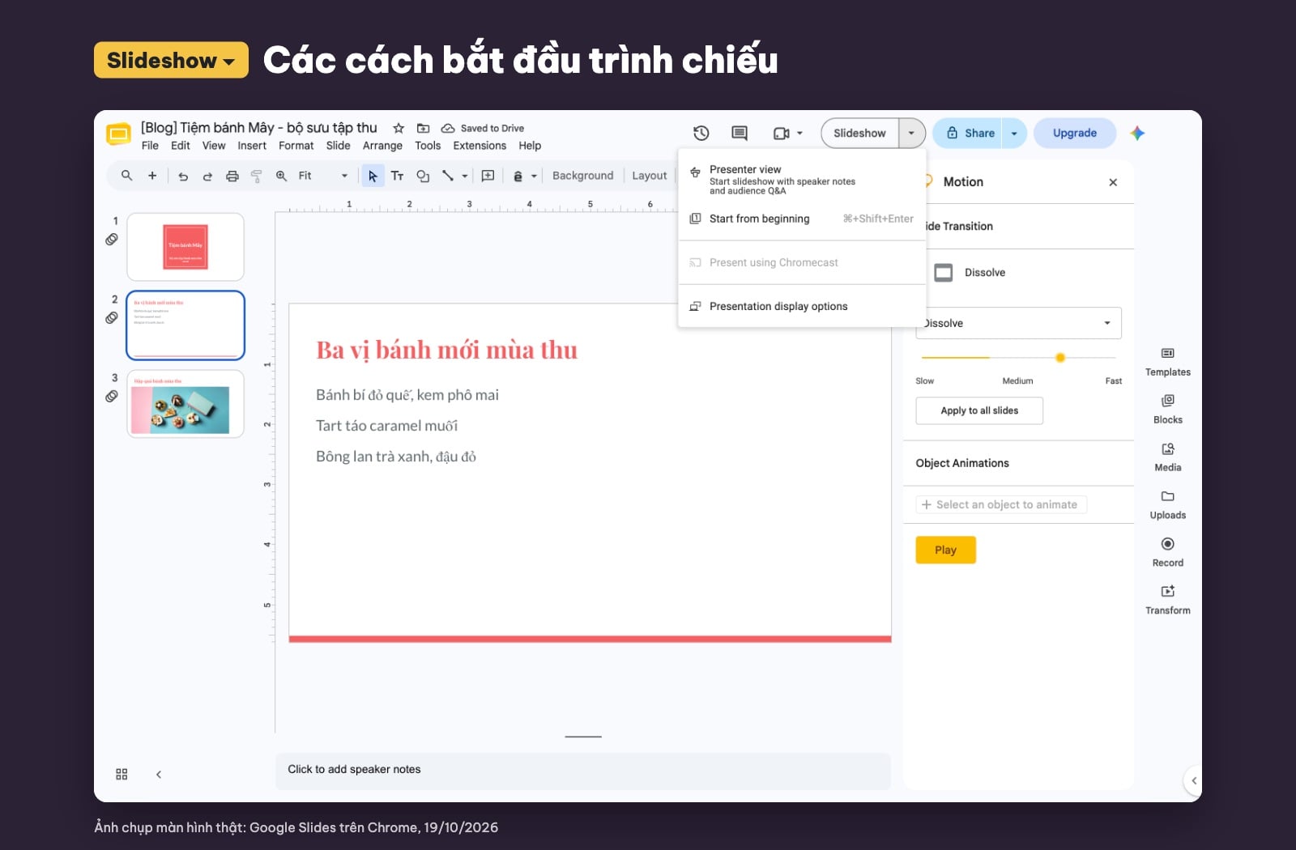Open the Record sidebar tool
The width and height of the screenshot is (1296, 850).
(1168, 553)
